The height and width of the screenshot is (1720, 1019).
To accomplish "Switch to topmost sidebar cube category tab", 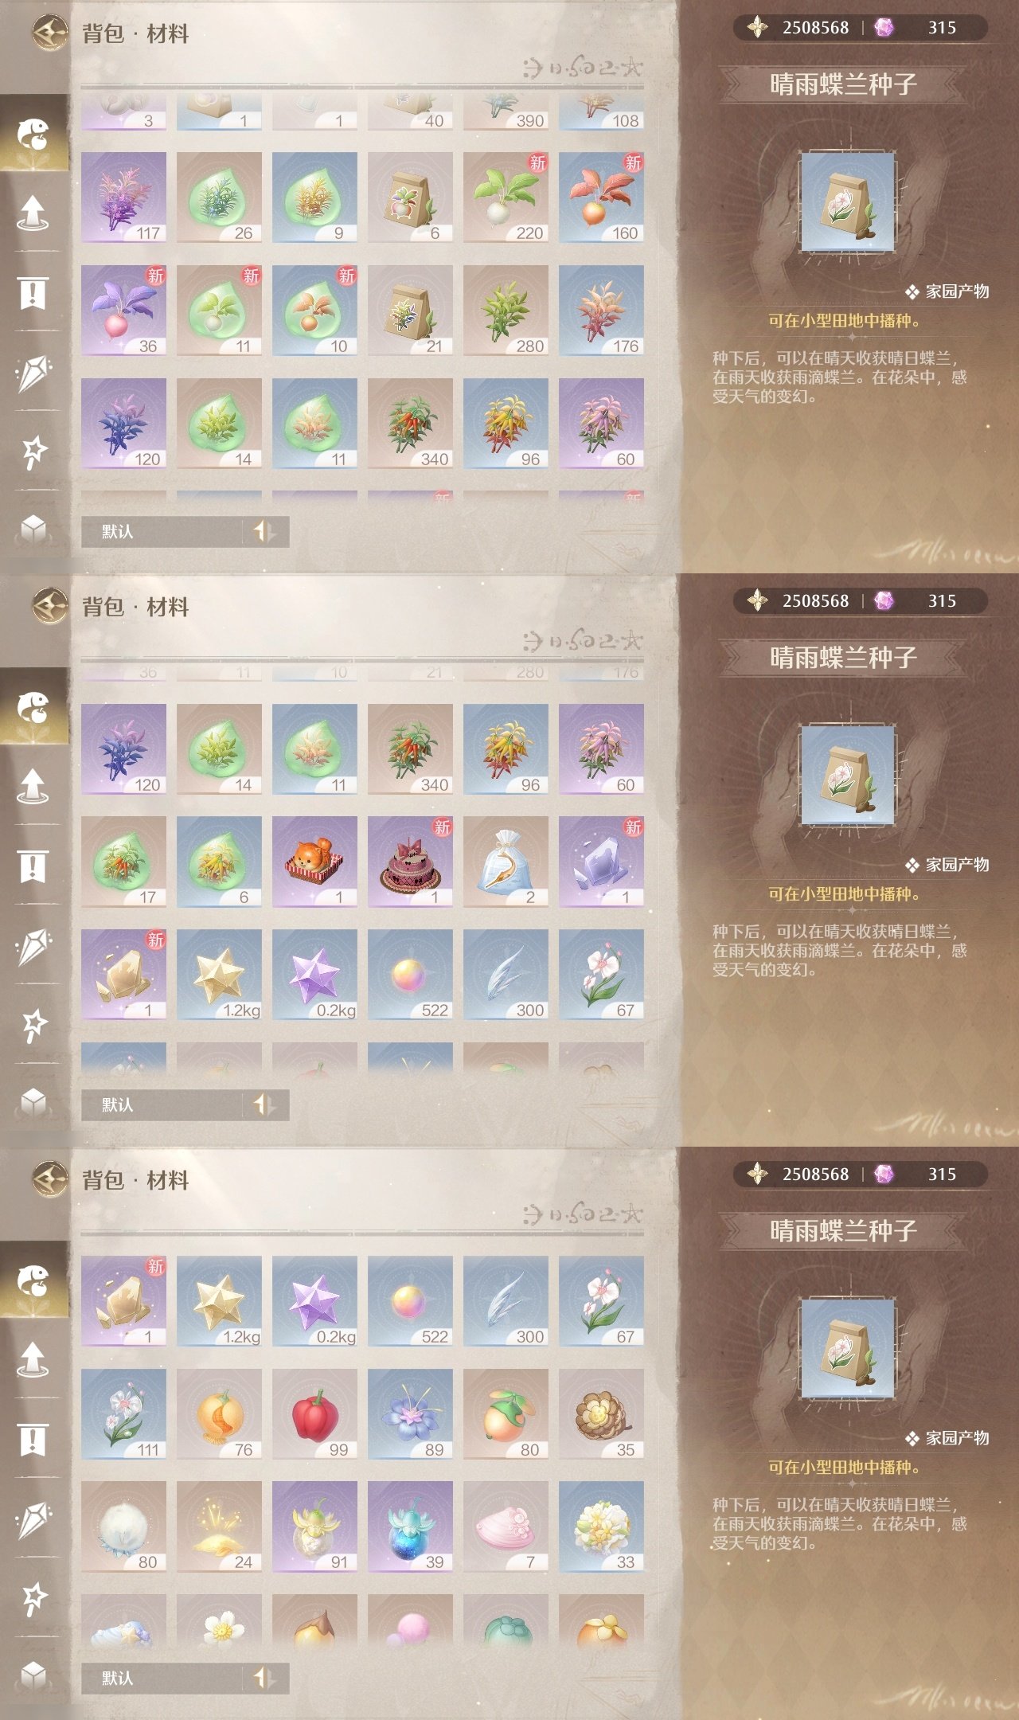I will 33,528.
